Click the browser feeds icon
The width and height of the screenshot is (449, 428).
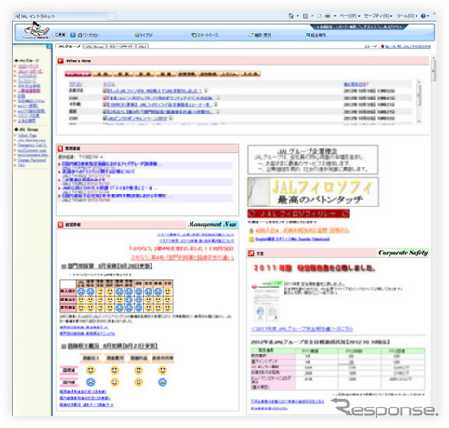[x=305, y=16]
